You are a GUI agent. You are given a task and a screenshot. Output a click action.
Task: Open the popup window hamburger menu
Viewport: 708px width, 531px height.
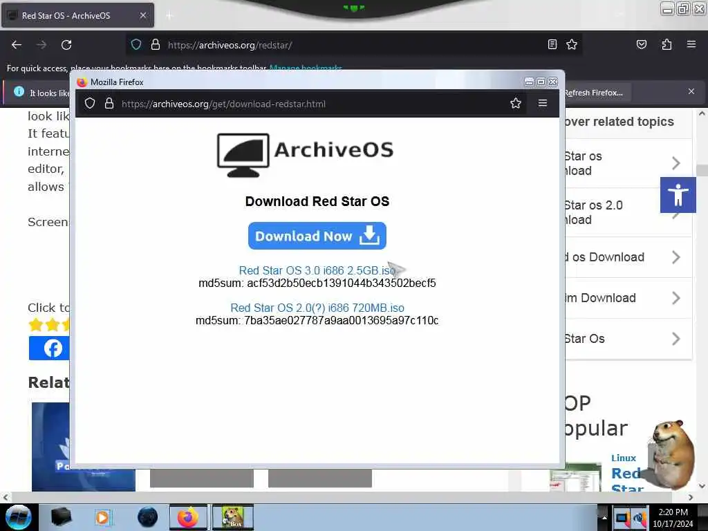(x=542, y=104)
